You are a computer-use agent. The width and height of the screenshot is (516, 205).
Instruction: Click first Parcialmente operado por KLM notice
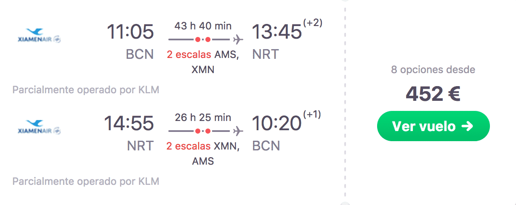pyautogui.click(x=86, y=90)
